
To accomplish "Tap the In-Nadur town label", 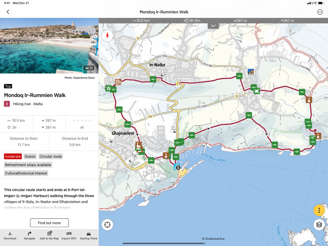I will coord(157,65).
